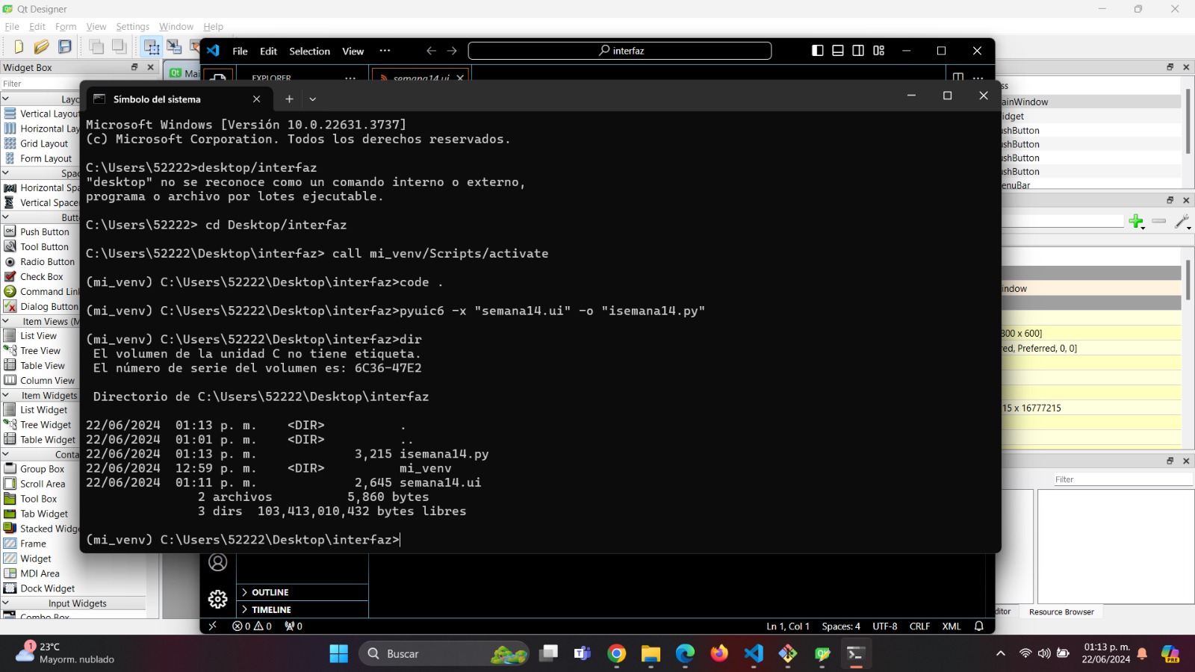This screenshot has width=1195, height=672.
Task: Open VS Code overflow menu ellipsis
Action: pyautogui.click(x=385, y=51)
